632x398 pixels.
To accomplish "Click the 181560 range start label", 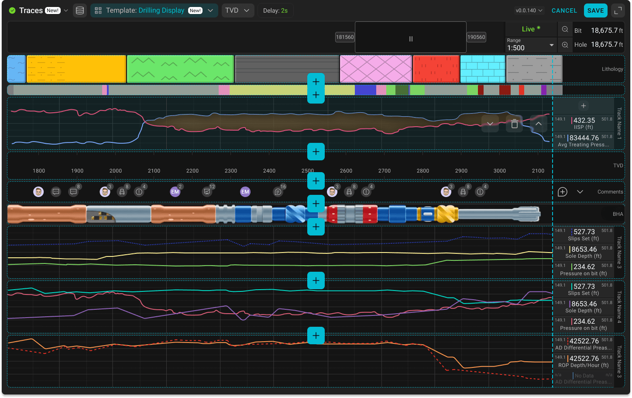I will click(x=345, y=37).
